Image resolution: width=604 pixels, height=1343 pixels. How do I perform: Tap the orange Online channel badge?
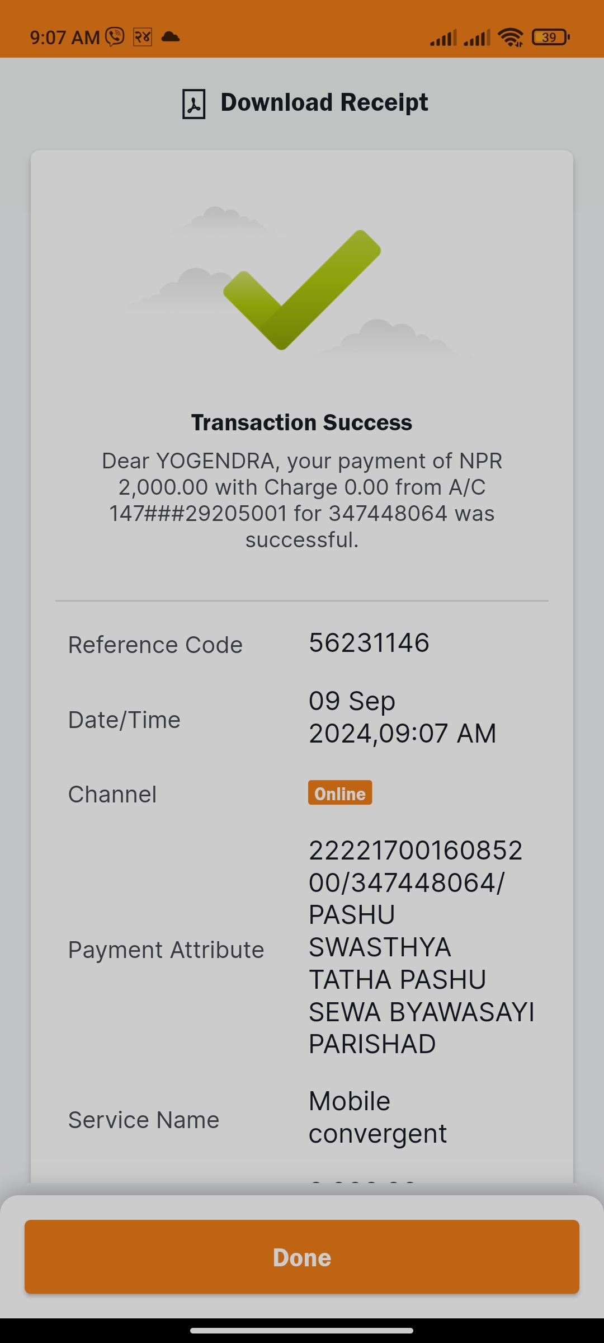coord(340,793)
